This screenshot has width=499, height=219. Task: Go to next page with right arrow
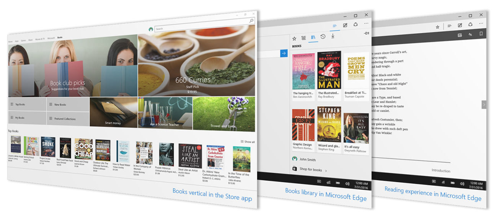click(484, 104)
